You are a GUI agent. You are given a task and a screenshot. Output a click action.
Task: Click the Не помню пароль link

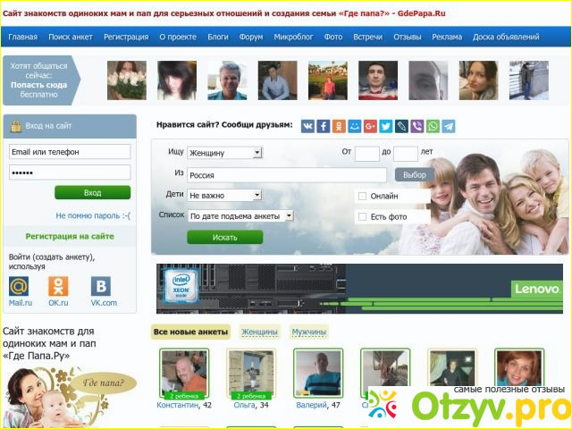93,215
